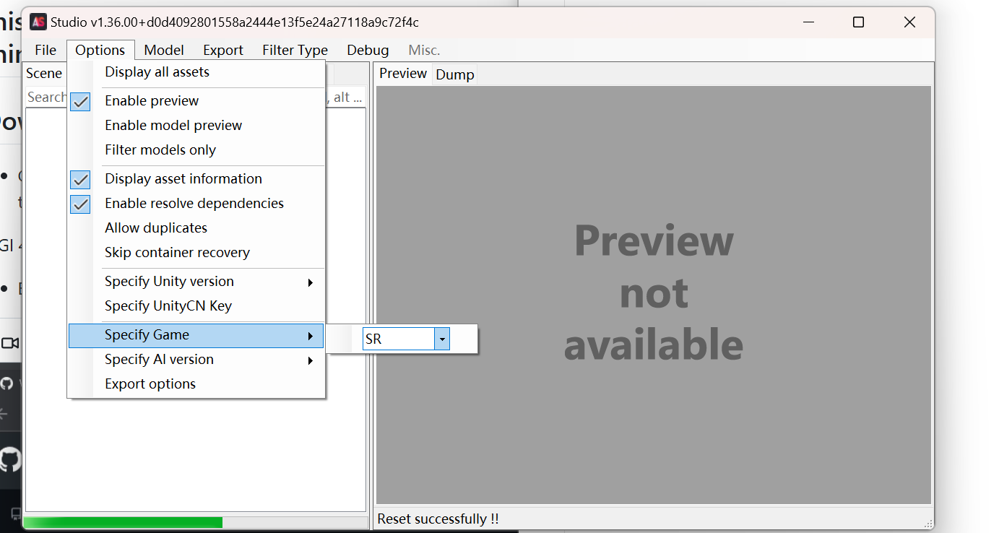This screenshot has height=533, width=999.
Task: Maximize the Studio window
Action: point(858,22)
